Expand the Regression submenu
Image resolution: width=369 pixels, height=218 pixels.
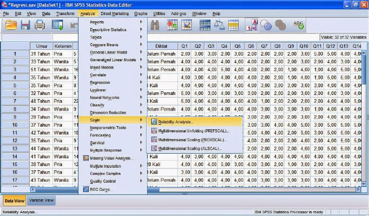[100, 82]
